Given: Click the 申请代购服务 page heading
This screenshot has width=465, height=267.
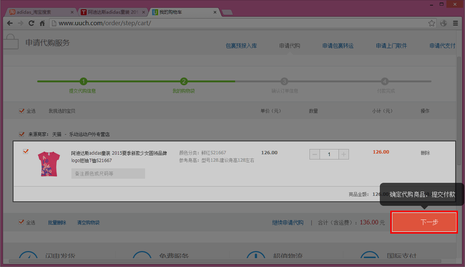Looking at the screenshot, I should [x=48, y=43].
